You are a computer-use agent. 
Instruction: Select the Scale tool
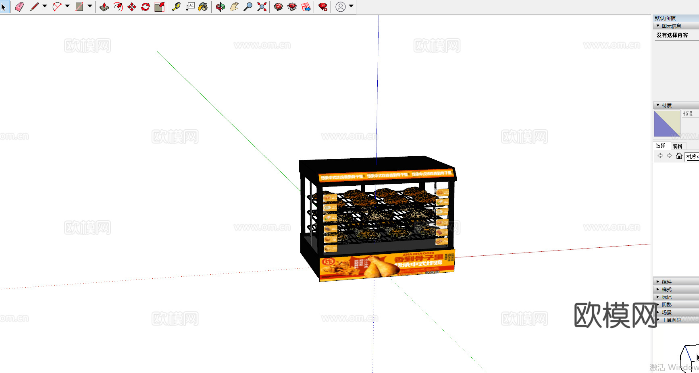pyautogui.click(x=160, y=7)
